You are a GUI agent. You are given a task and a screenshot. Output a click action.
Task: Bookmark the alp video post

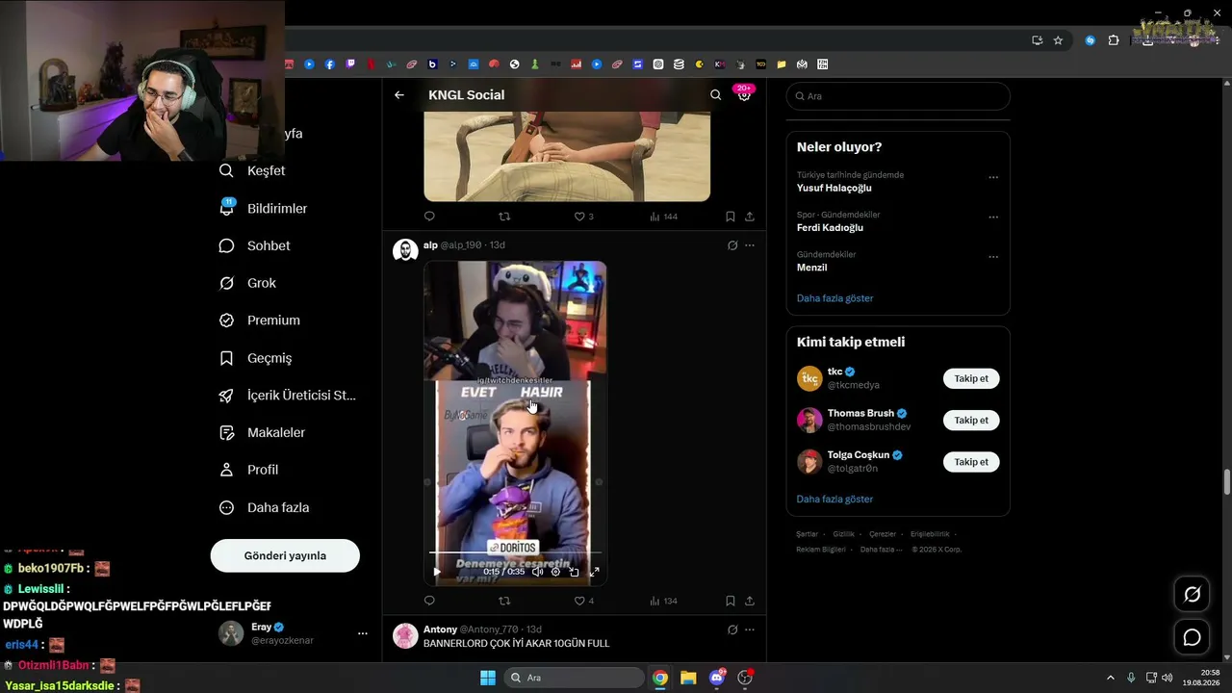pos(731,601)
